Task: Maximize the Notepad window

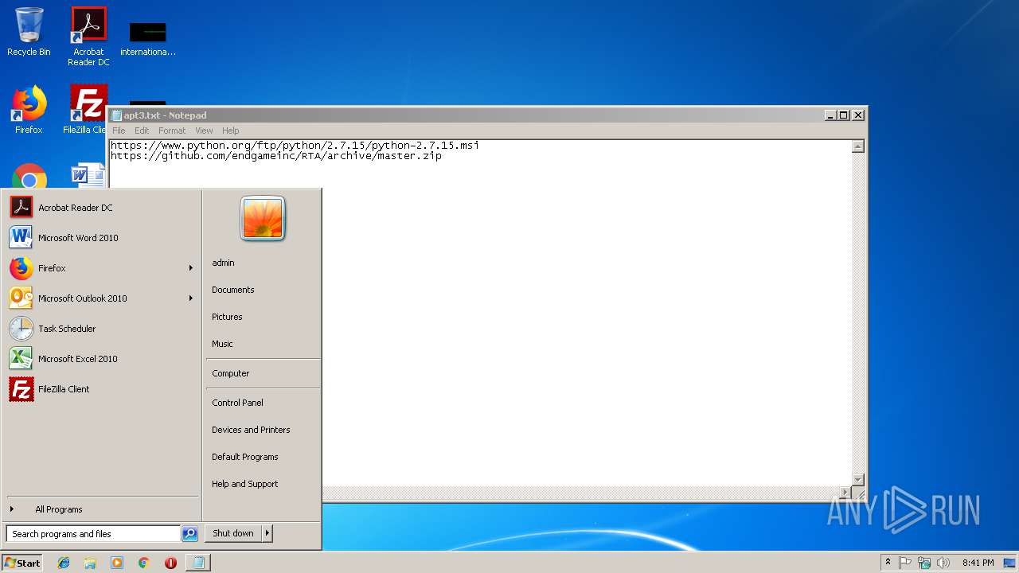Action: (x=844, y=115)
